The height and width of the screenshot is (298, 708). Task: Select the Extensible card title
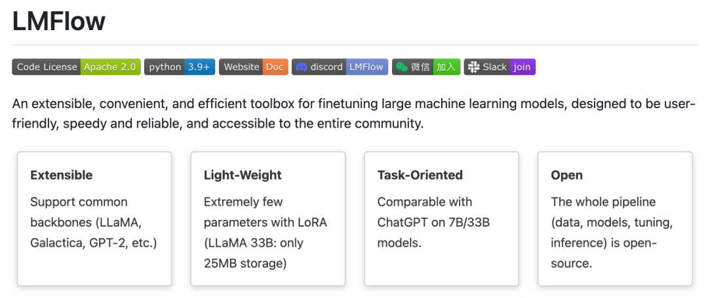62,175
